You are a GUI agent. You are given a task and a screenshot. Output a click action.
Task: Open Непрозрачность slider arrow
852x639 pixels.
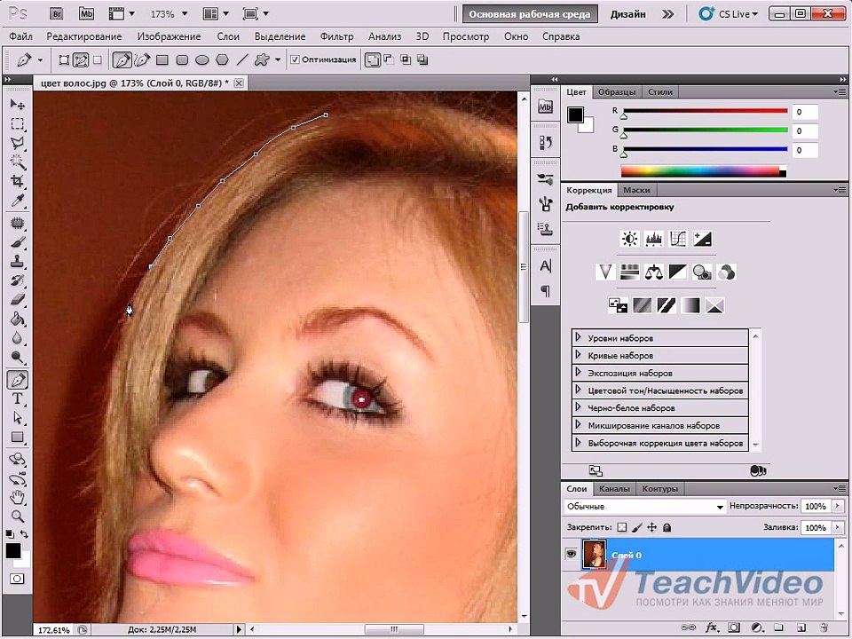pos(837,507)
